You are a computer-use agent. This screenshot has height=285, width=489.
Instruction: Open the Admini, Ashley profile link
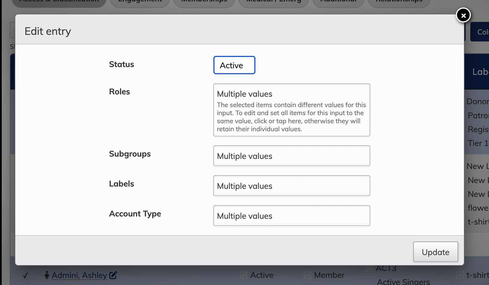[x=79, y=275]
